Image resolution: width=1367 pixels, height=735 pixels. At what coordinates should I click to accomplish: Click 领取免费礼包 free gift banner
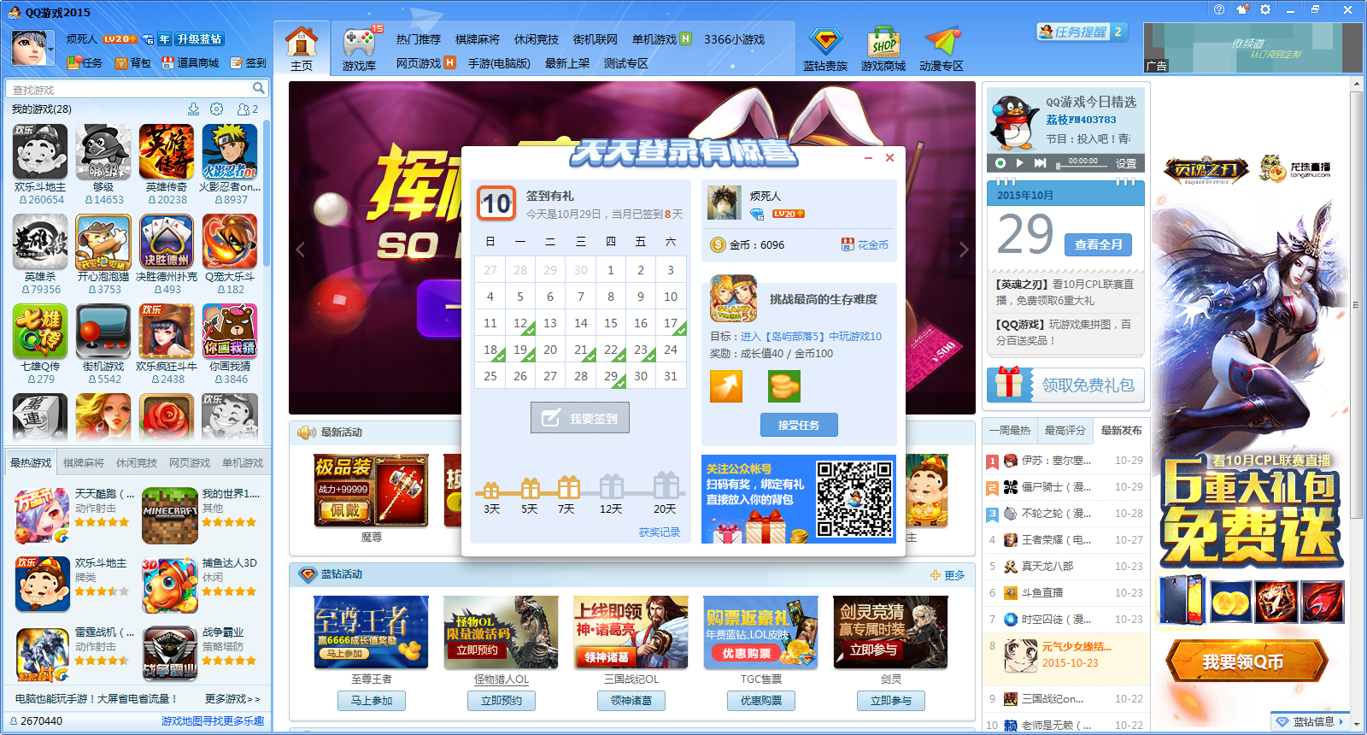click(1065, 385)
